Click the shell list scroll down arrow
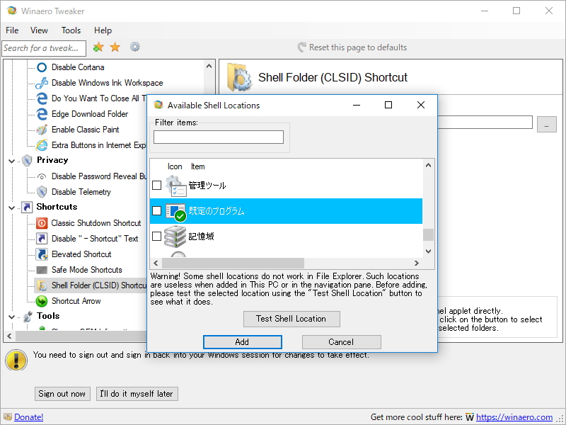This screenshot has height=425, width=566. click(x=428, y=251)
